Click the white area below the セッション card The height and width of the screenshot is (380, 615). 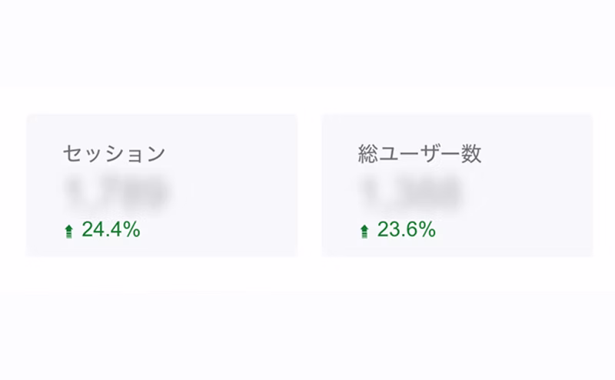point(161,315)
